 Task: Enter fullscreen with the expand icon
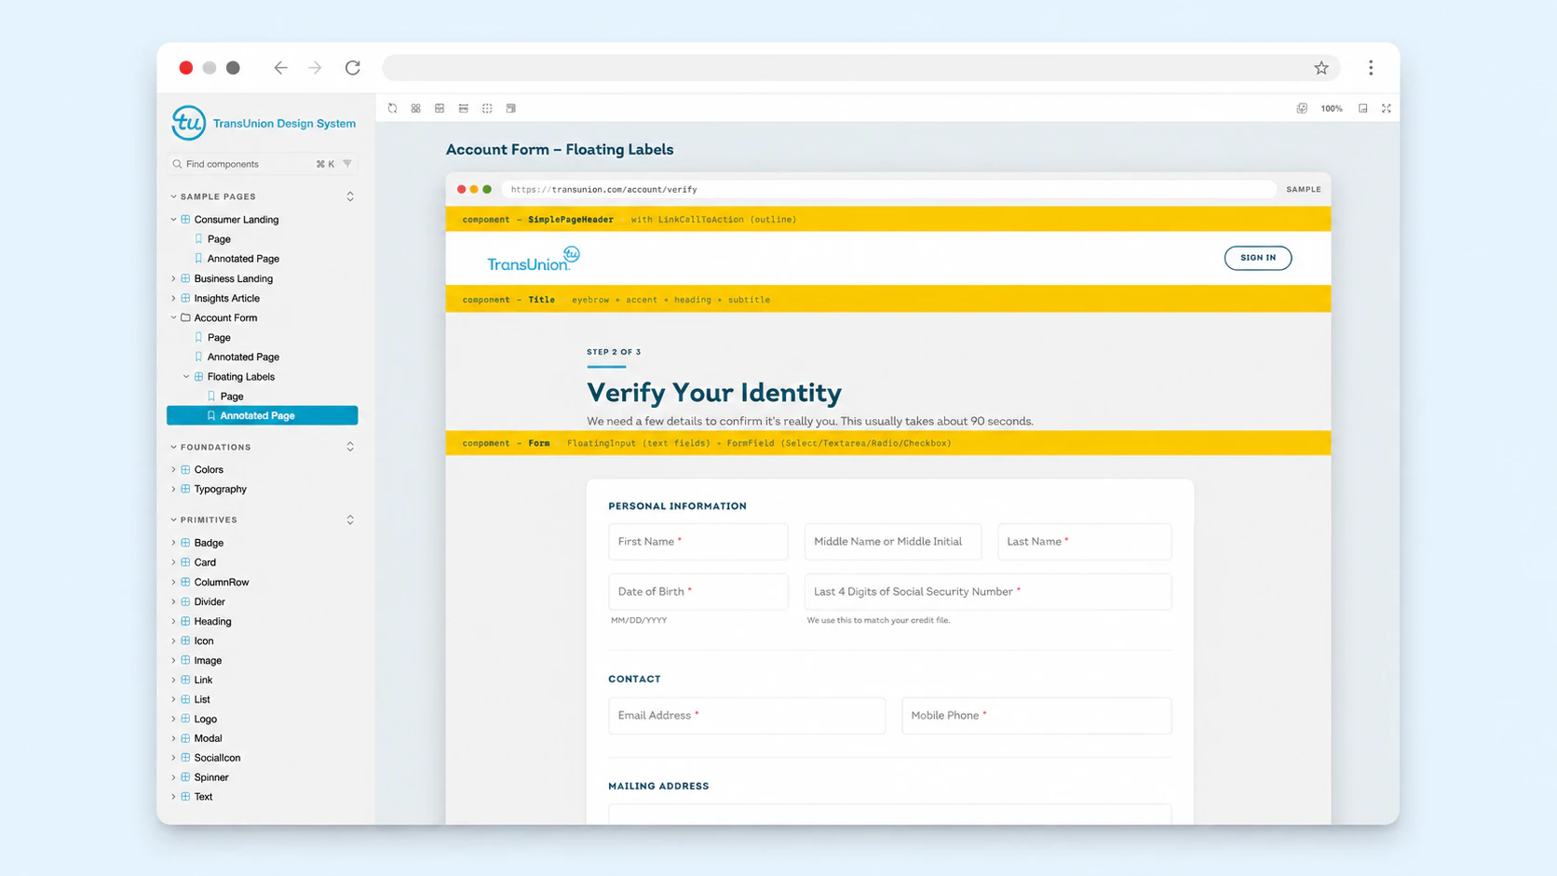(x=1387, y=109)
